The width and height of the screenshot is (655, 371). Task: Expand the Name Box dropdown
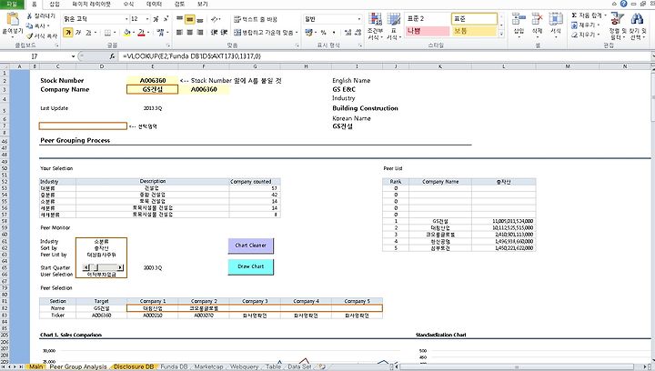point(73,56)
